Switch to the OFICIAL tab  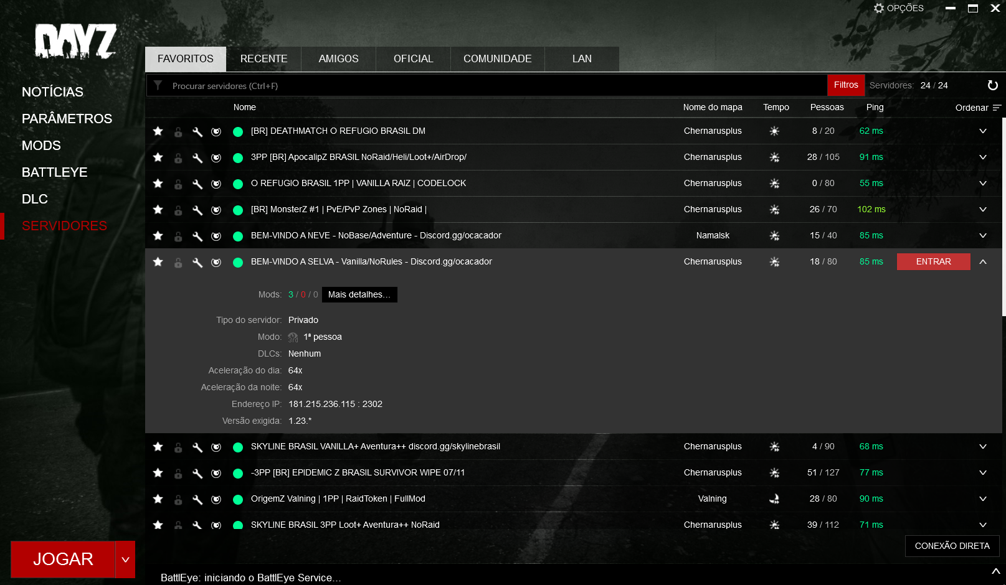click(x=414, y=59)
